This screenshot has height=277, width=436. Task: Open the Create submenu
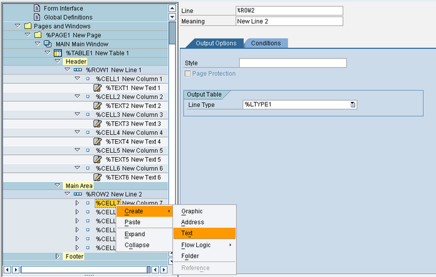pos(145,211)
